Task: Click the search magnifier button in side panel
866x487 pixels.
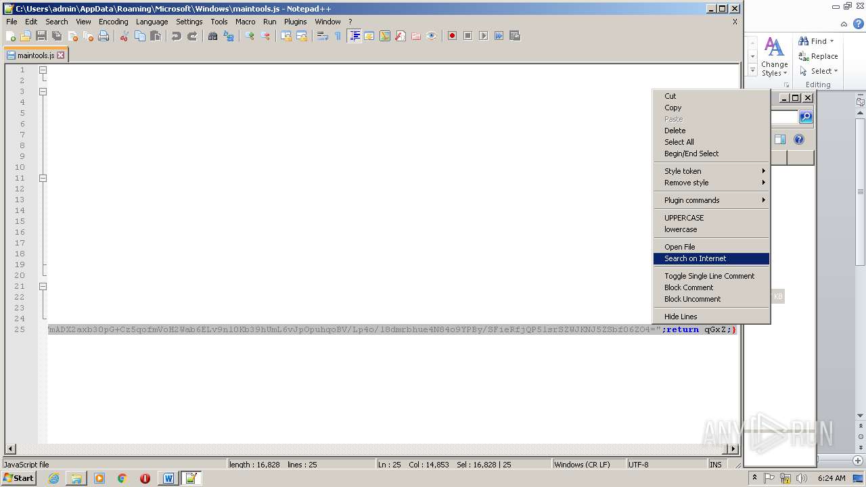Action: tap(805, 117)
